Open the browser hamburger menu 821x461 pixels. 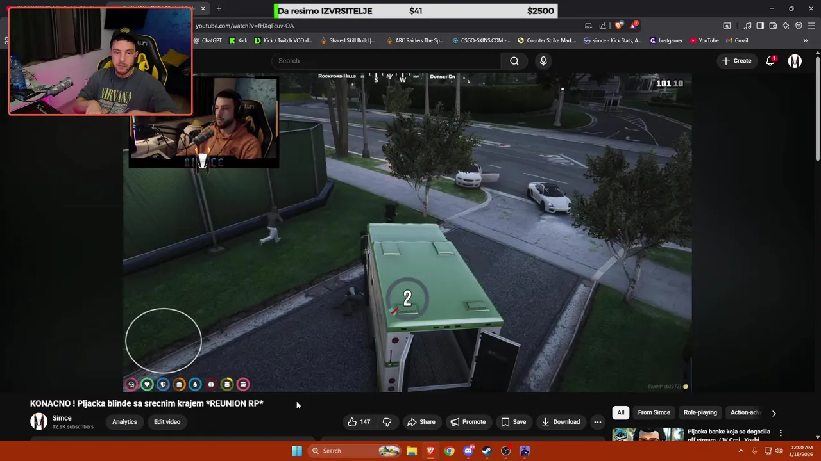point(811,26)
